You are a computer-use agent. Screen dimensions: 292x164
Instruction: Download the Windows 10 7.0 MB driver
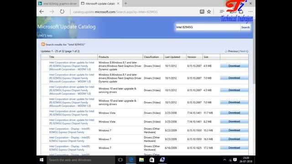pos(234,102)
